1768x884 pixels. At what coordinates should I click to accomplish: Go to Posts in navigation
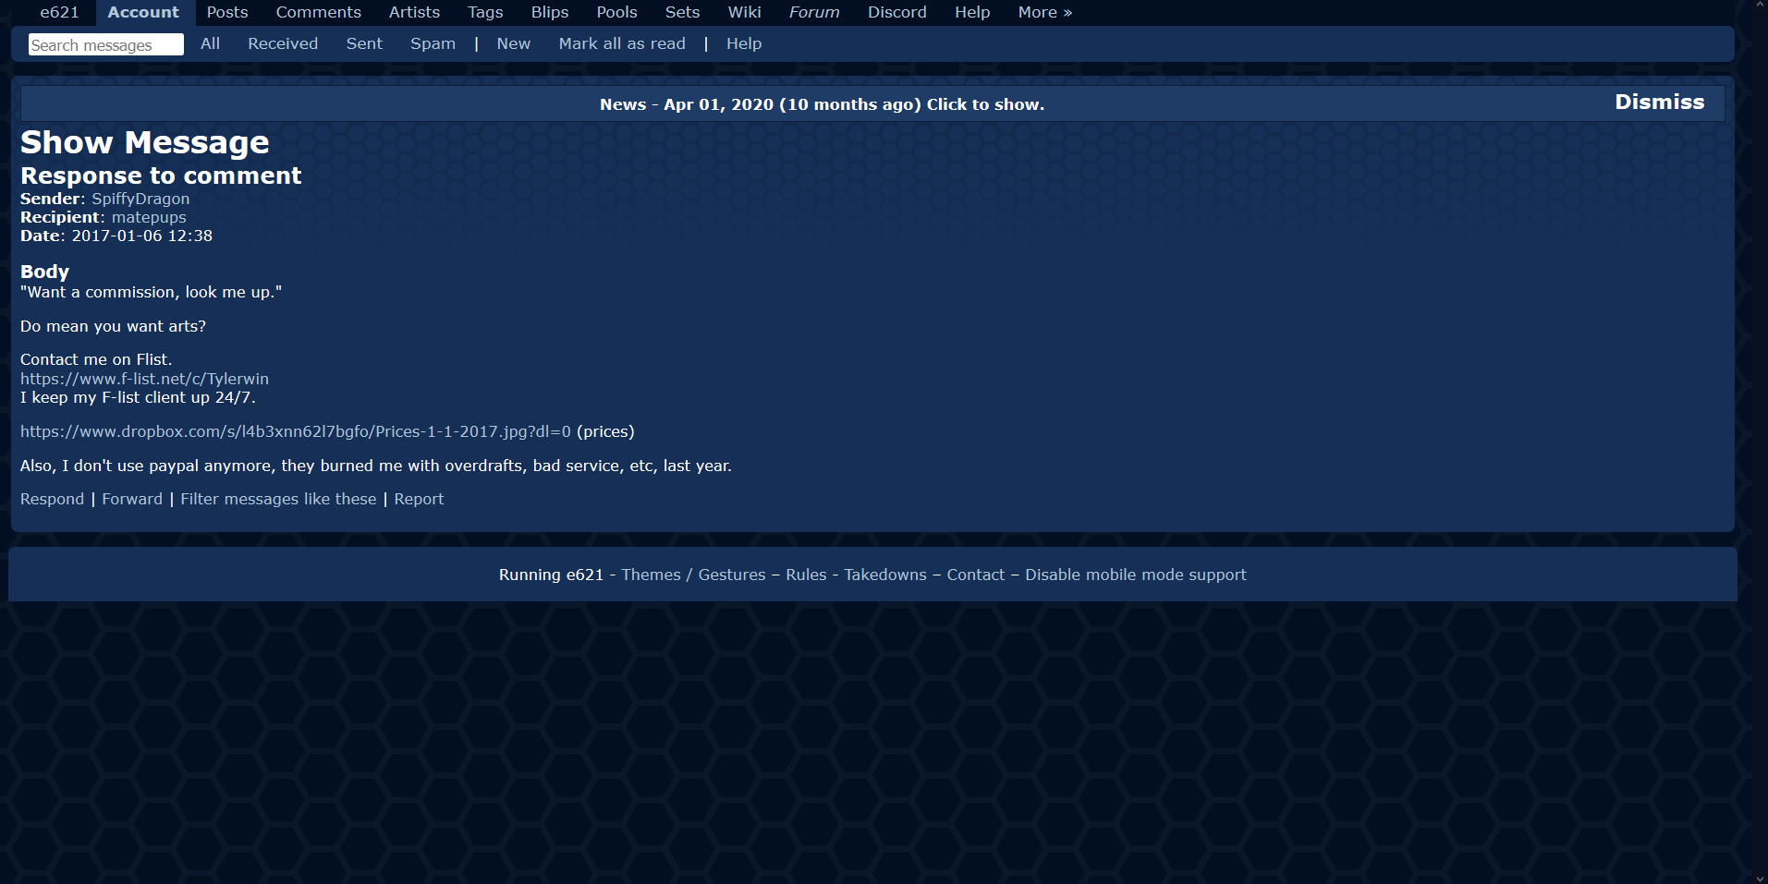227,12
